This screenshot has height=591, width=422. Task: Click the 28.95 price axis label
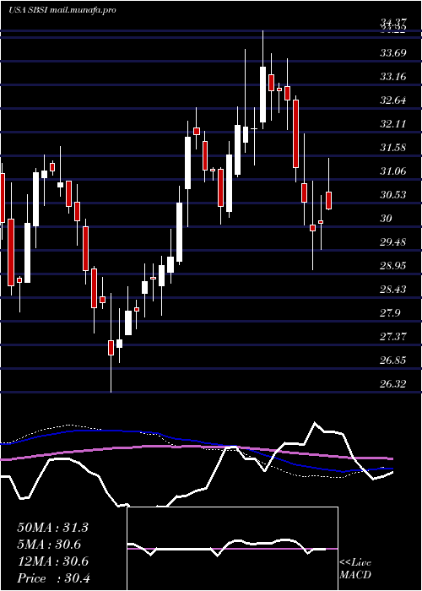[x=393, y=266]
